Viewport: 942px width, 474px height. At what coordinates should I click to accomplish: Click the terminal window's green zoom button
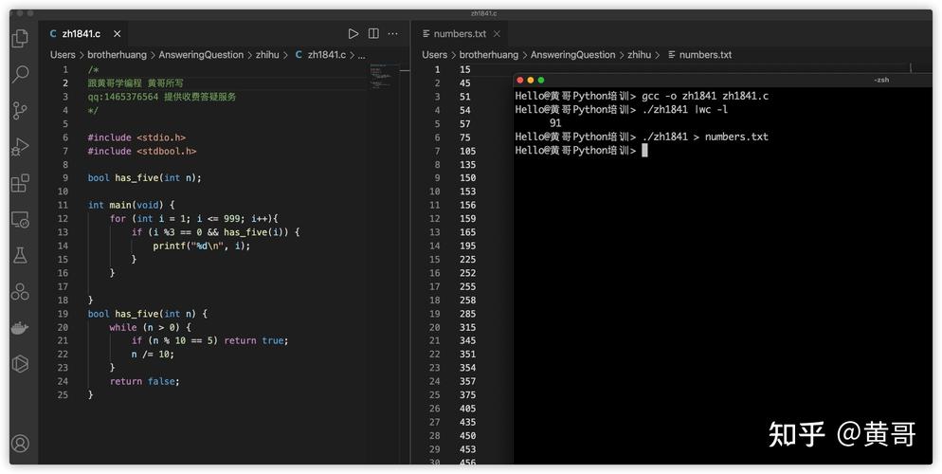541,80
